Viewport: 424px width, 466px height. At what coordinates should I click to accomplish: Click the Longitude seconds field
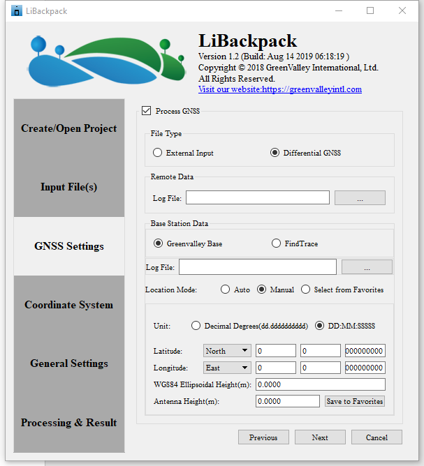pos(365,368)
